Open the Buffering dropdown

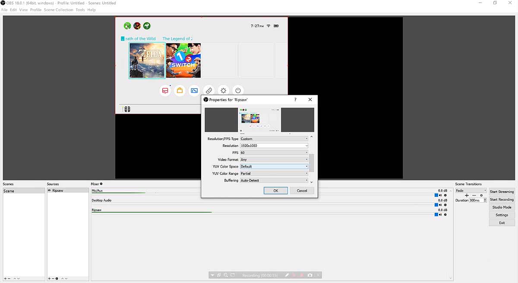click(274, 180)
